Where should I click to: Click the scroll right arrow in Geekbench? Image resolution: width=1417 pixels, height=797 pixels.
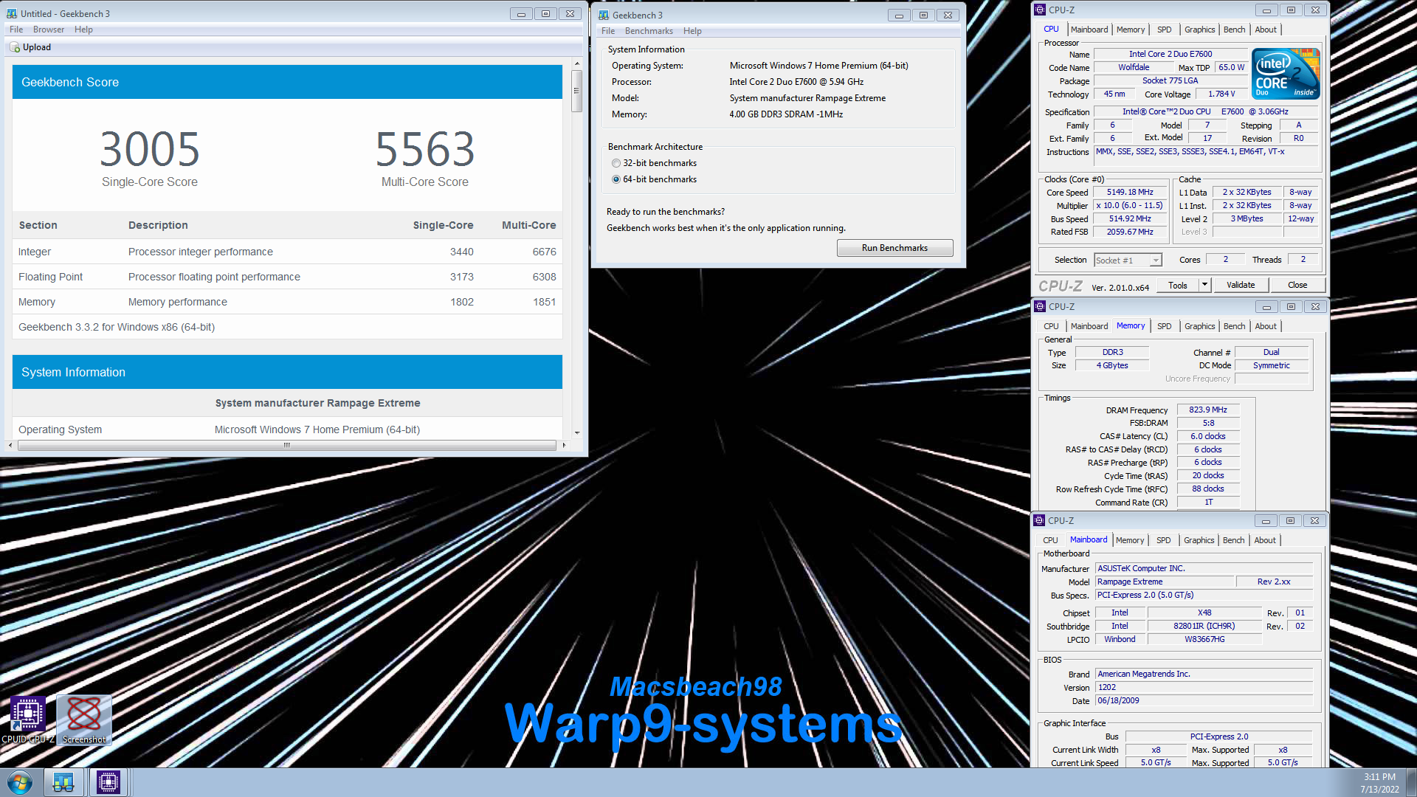click(564, 445)
